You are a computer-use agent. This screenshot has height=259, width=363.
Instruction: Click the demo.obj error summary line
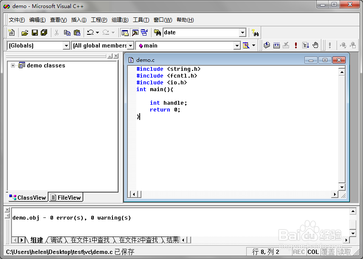[72, 218]
